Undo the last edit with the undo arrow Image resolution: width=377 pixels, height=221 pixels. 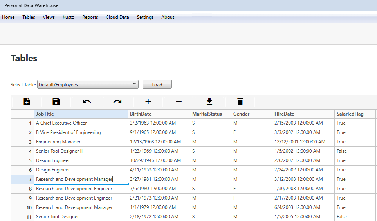(x=87, y=102)
